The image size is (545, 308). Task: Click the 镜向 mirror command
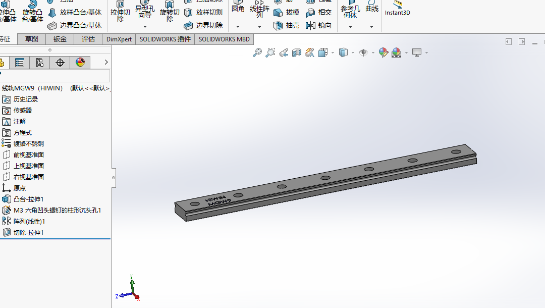tap(319, 25)
